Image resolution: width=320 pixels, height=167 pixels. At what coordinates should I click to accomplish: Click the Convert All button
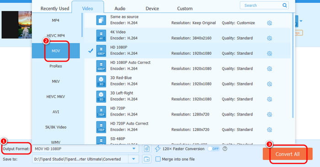[288, 154]
